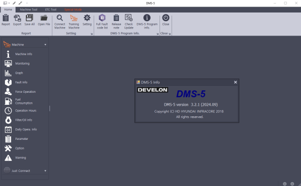Click second link icon in title bar
The width and height of the screenshot is (301, 186).
[21, 3]
